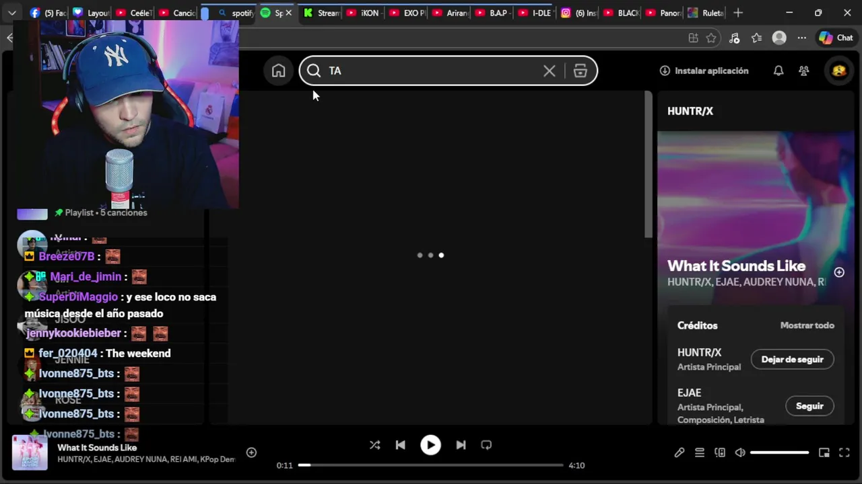862x484 pixels.
Task: Switch to the Instagram browser tab
Action: coord(578,13)
